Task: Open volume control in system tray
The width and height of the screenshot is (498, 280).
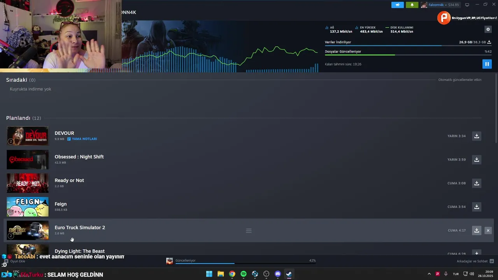Action: point(472,274)
